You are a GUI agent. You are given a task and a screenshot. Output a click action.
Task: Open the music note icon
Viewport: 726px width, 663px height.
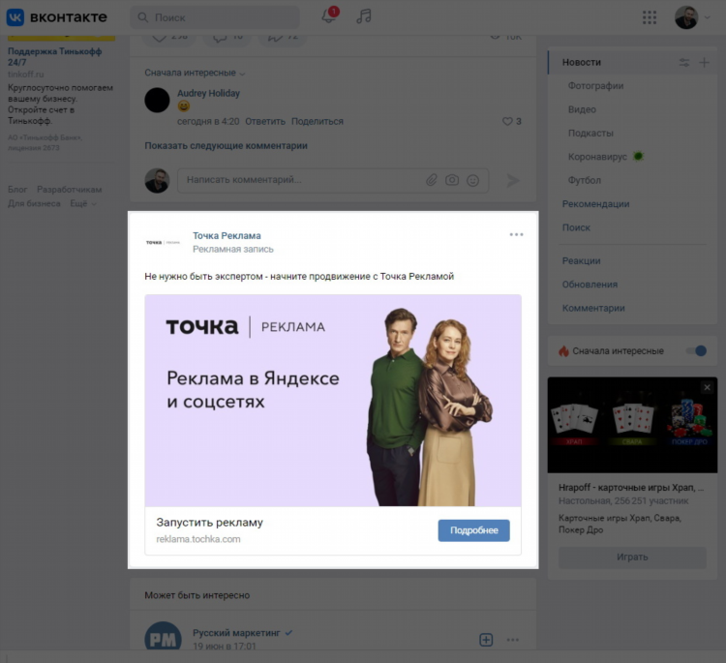(x=363, y=16)
